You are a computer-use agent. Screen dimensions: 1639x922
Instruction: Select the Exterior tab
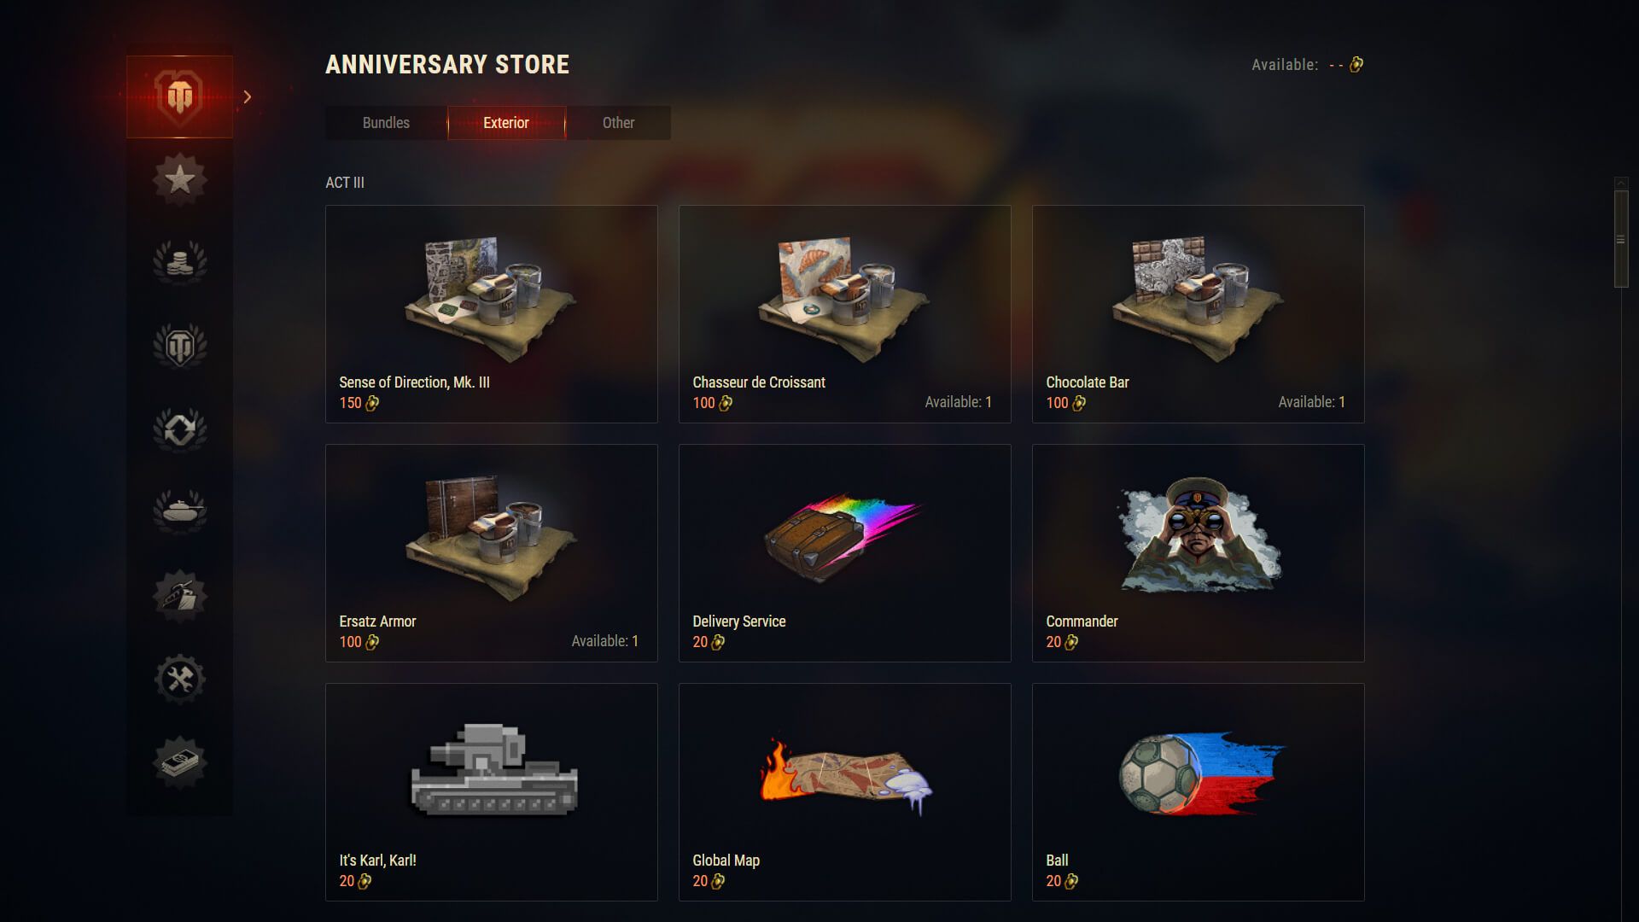506,122
